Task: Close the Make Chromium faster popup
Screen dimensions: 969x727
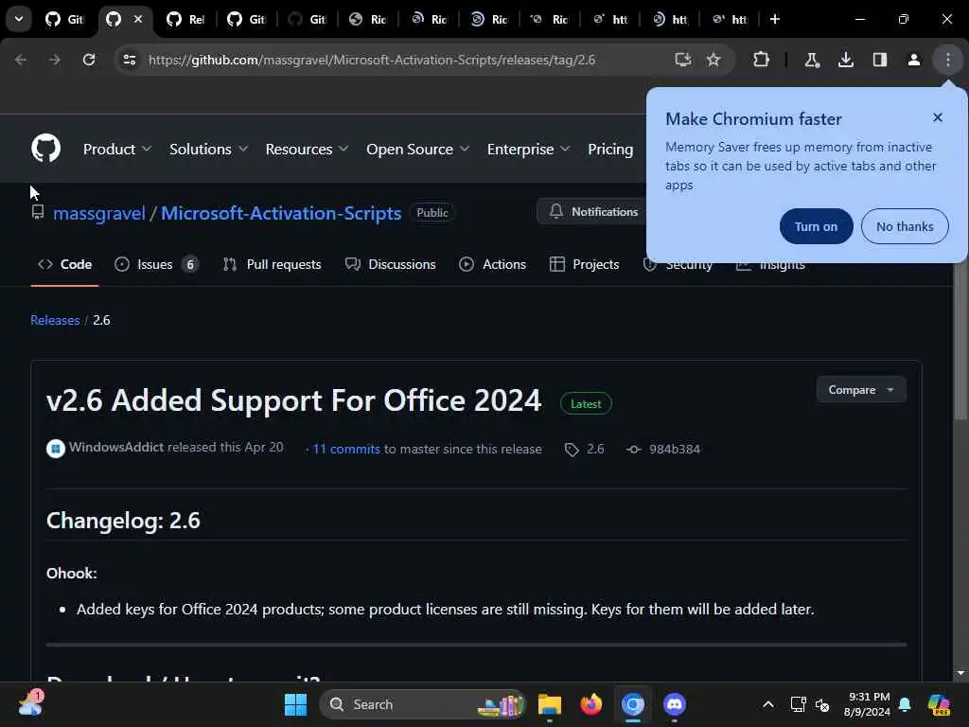Action: 937,117
